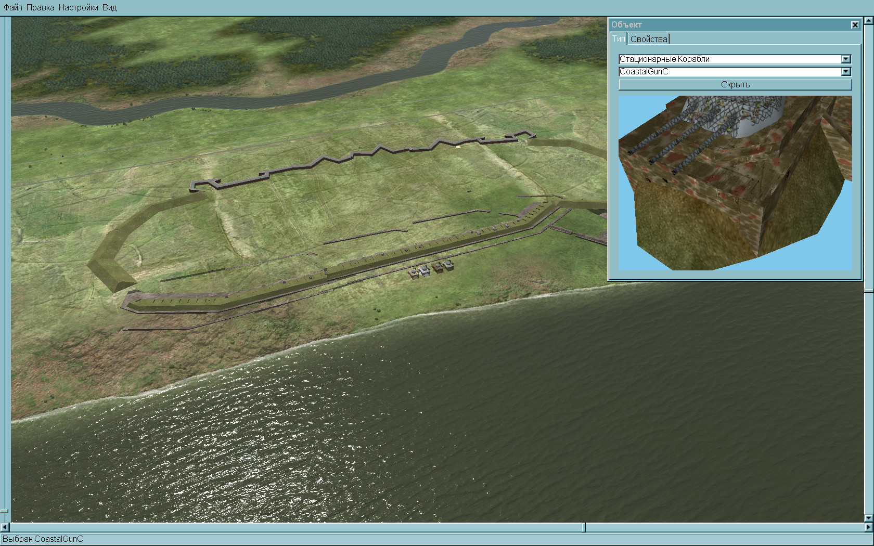The width and height of the screenshot is (874, 546).
Task: Open the Файл menu
Action: (13, 7)
